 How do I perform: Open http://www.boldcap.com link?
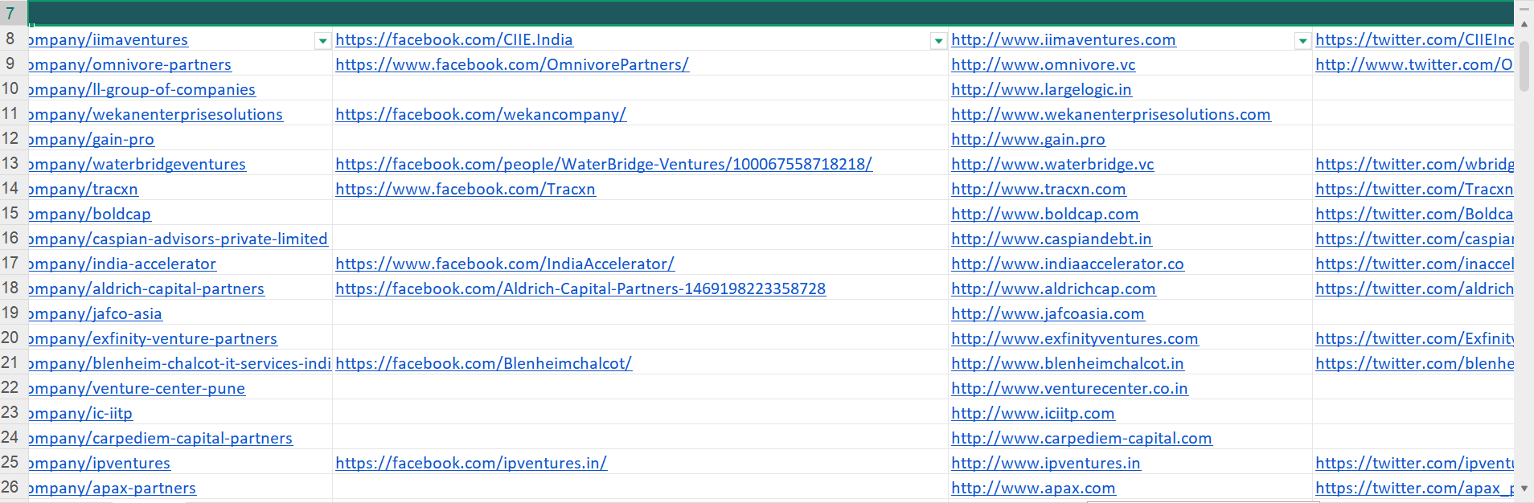[1045, 215]
